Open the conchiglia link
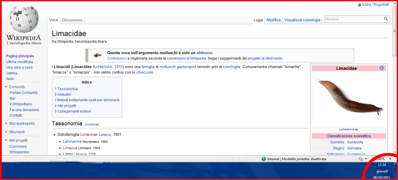 [231, 67]
